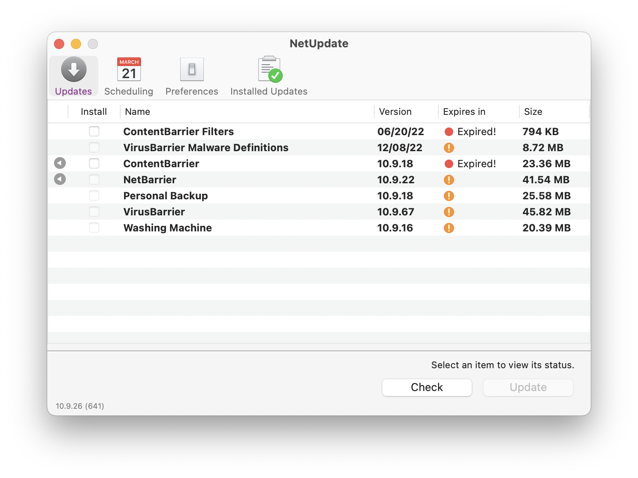Image resolution: width=638 pixels, height=478 pixels.
Task: Click orange warning icon for Washing Machine
Action: [x=449, y=228]
